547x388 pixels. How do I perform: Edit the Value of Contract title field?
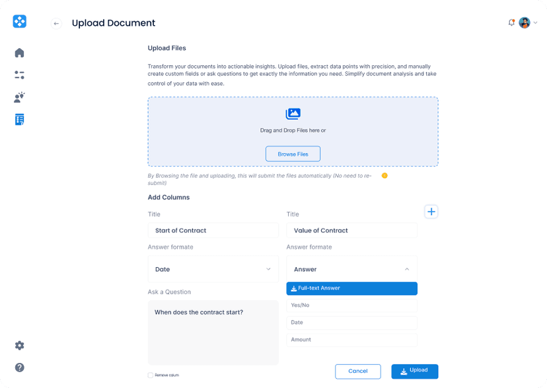click(x=351, y=230)
